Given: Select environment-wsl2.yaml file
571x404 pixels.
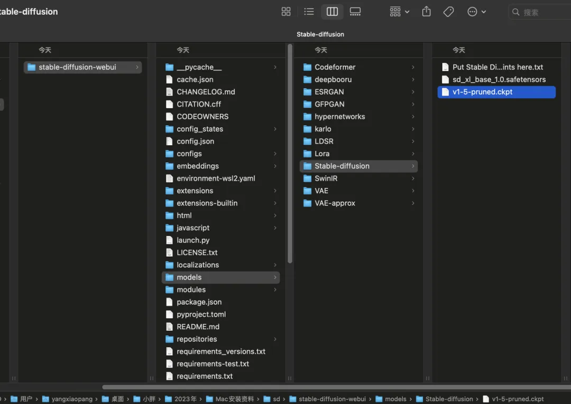Looking at the screenshot, I should point(220,178).
